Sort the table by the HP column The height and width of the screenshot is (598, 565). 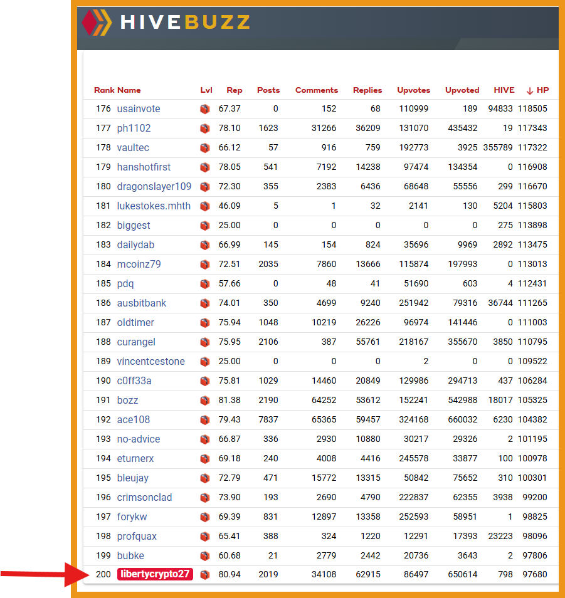[x=542, y=90]
